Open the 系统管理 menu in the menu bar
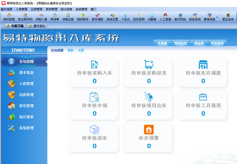237x164 pixels. [81, 9]
